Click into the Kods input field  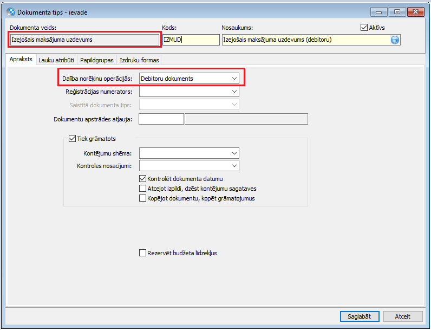(191, 40)
